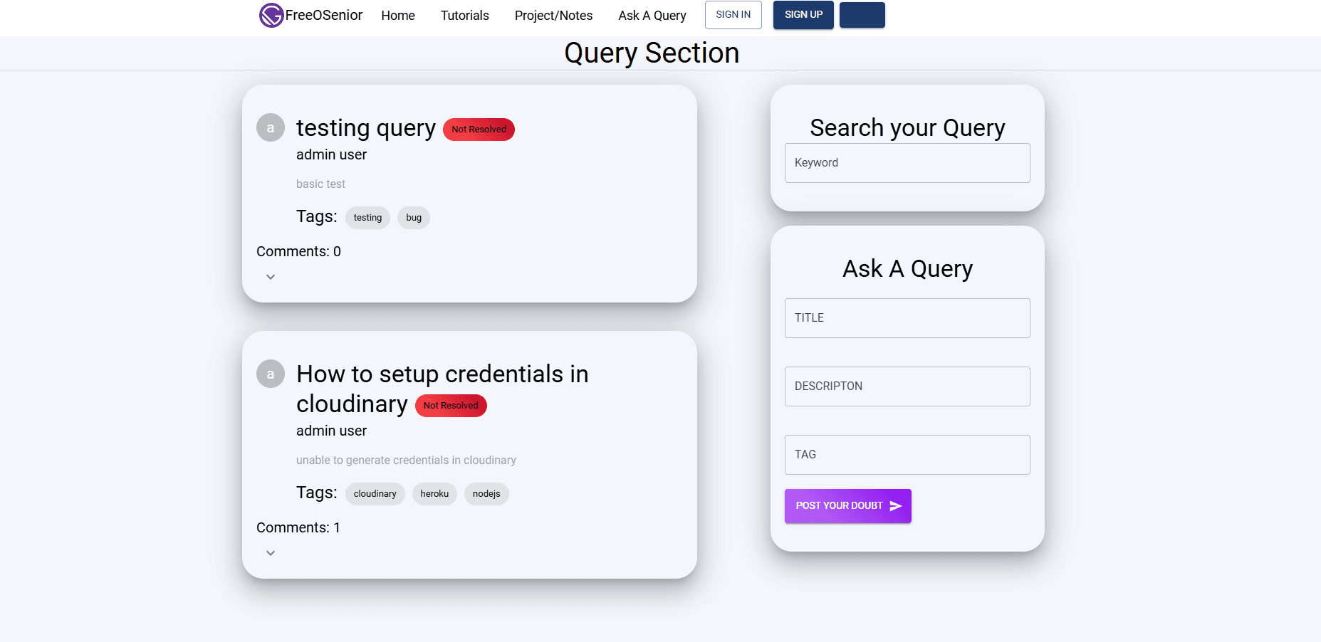Go to Tutorials page
The image size is (1321, 642).
[464, 16]
